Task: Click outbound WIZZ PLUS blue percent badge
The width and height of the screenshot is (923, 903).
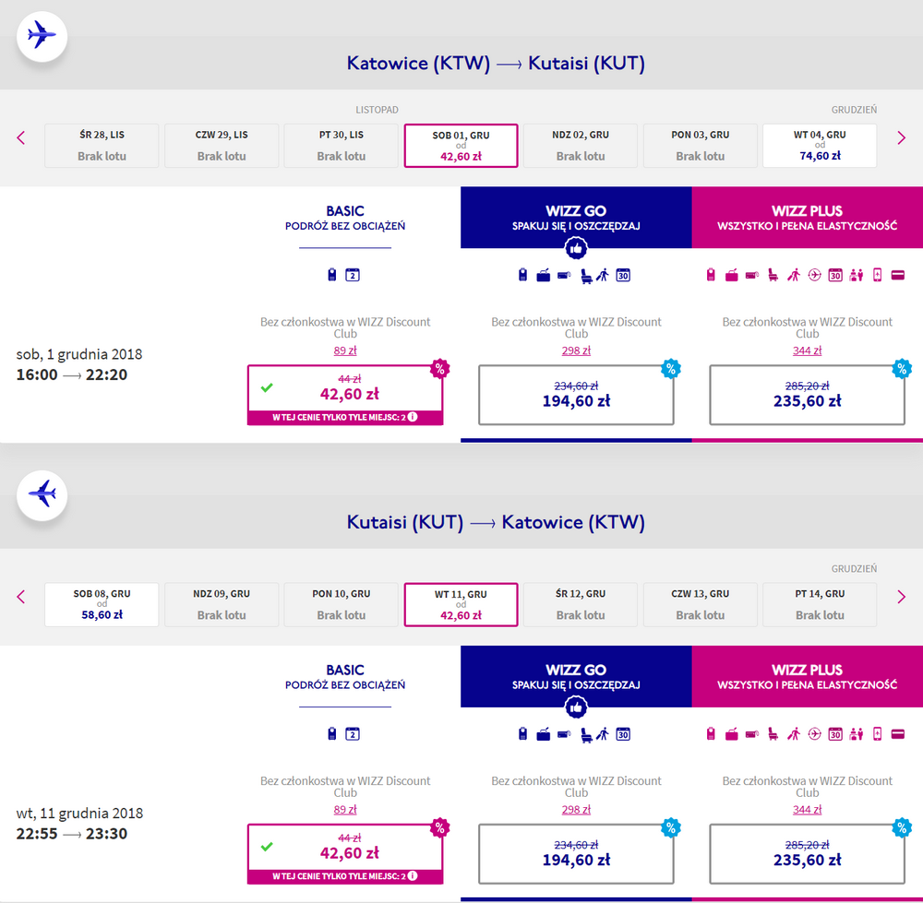Action: pyautogui.click(x=901, y=369)
